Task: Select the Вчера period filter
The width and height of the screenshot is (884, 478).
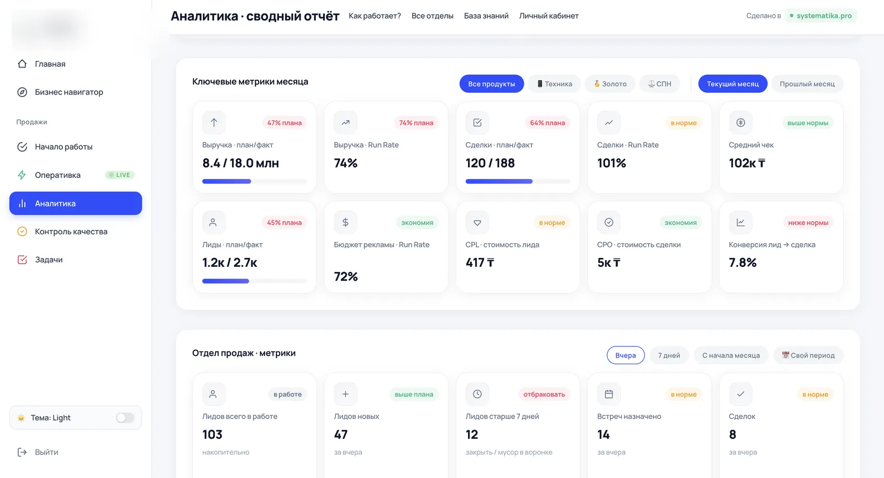Action: pyautogui.click(x=625, y=355)
